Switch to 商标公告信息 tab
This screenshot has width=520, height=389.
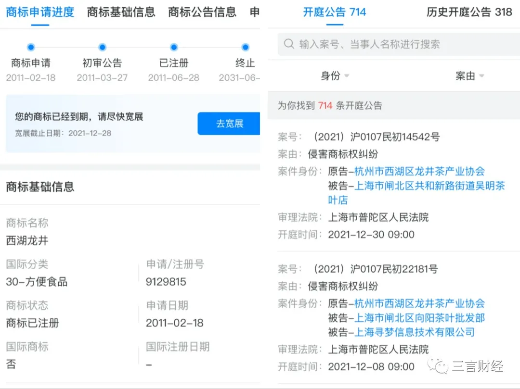click(x=202, y=12)
